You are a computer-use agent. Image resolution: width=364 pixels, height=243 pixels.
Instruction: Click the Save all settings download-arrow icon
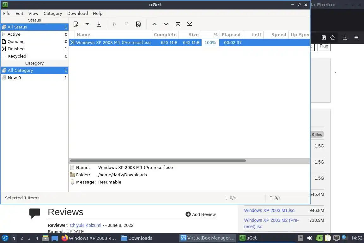pyautogui.click(x=99, y=24)
